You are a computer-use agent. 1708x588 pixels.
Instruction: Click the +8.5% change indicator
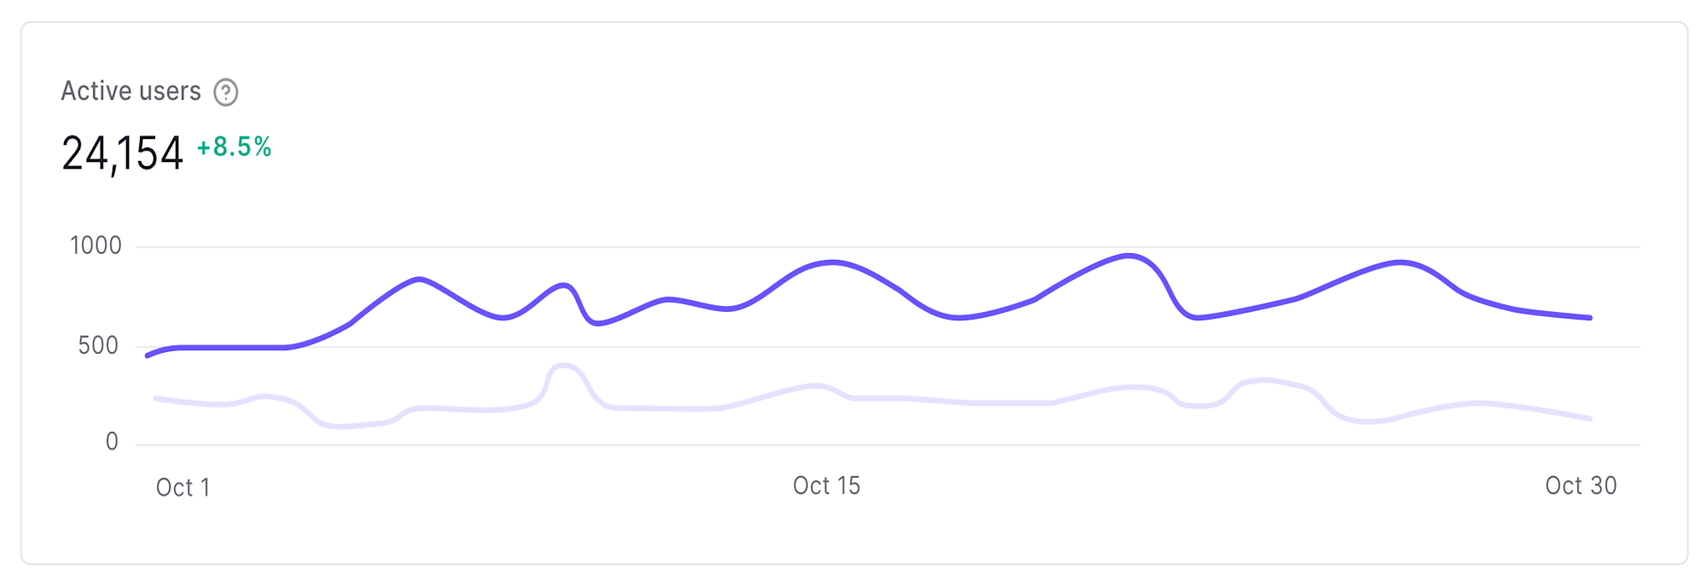pyautogui.click(x=234, y=147)
